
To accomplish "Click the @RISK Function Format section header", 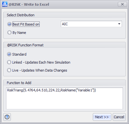I will click(x=25, y=45).
